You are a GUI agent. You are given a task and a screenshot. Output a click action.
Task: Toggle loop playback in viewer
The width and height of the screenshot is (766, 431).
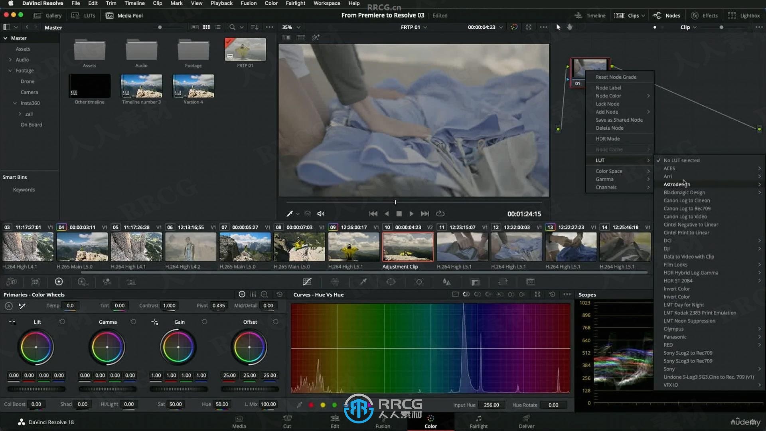[x=440, y=214]
